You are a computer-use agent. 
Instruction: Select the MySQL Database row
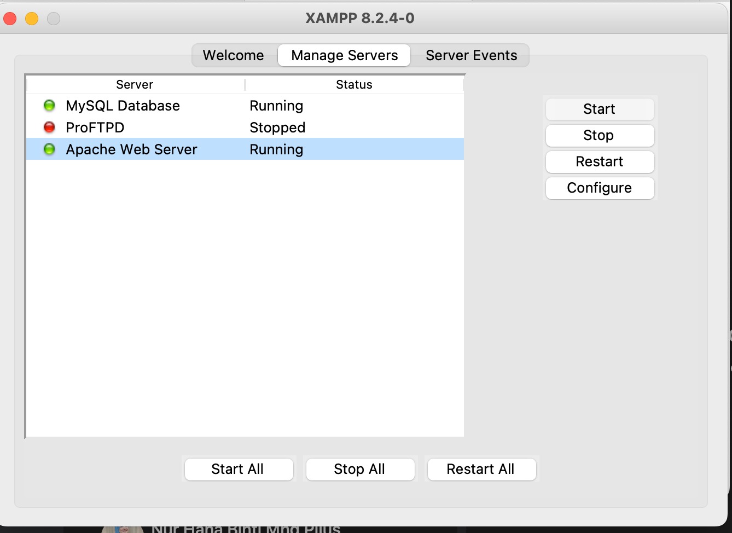pyautogui.click(x=164, y=106)
